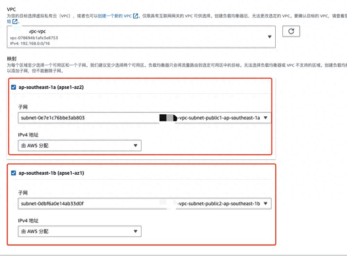Uncheck the ap-southeast-1b (apse1-az1) availability zone
Image resolution: width=347 pixels, height=256 pixels.
[14, 173]
